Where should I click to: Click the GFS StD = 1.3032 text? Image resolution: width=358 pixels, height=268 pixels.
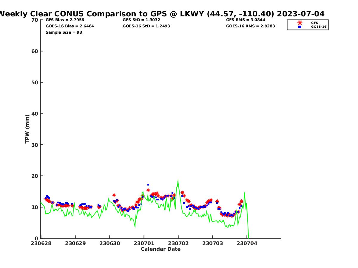point(141,20)
